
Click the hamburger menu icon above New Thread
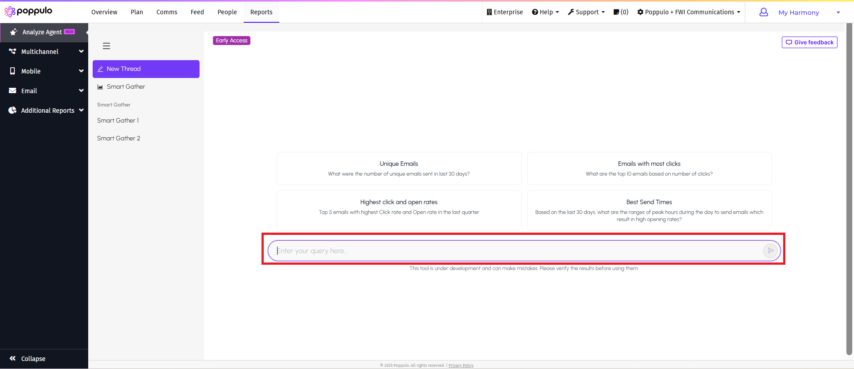coord(106,46)
